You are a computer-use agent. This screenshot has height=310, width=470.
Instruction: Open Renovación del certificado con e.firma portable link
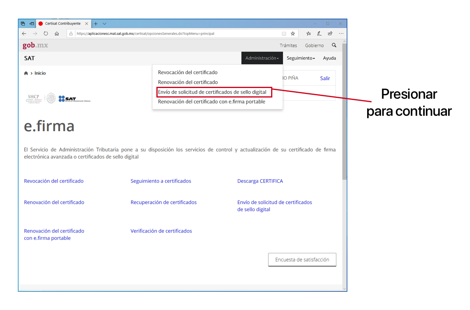54,235
